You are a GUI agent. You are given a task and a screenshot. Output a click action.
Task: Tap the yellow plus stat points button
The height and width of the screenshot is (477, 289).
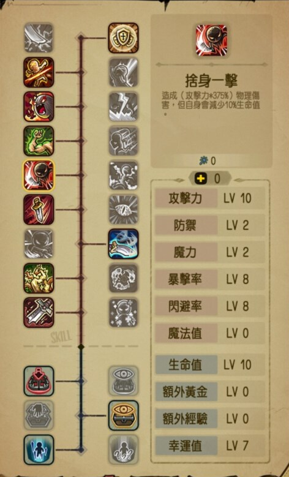pyautogui.click(x=201, y=179)
